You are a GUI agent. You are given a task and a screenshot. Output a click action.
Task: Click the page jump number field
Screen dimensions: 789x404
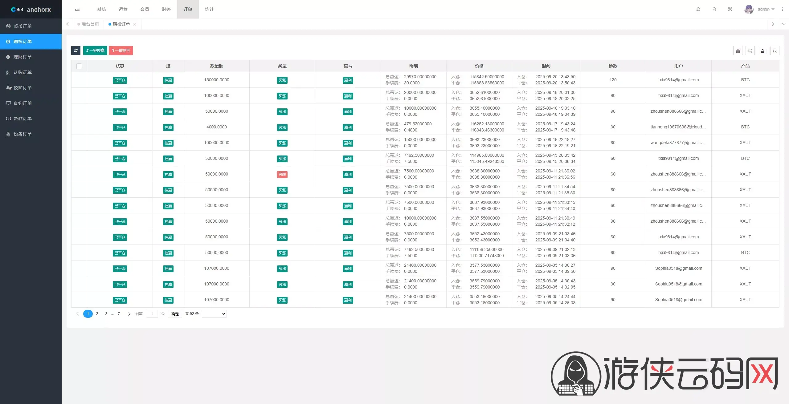pos(152,314)
